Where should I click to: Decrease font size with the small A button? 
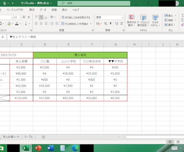(x=29, y=17)
